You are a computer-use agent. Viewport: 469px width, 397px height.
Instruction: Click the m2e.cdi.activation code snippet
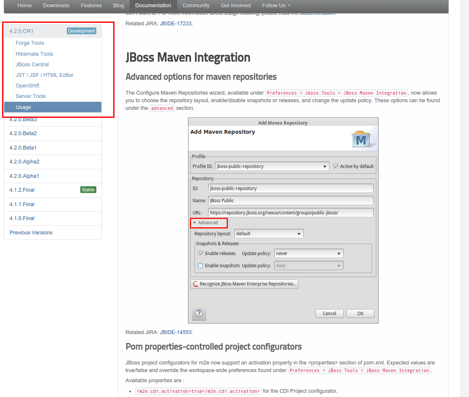coord(198,391)
